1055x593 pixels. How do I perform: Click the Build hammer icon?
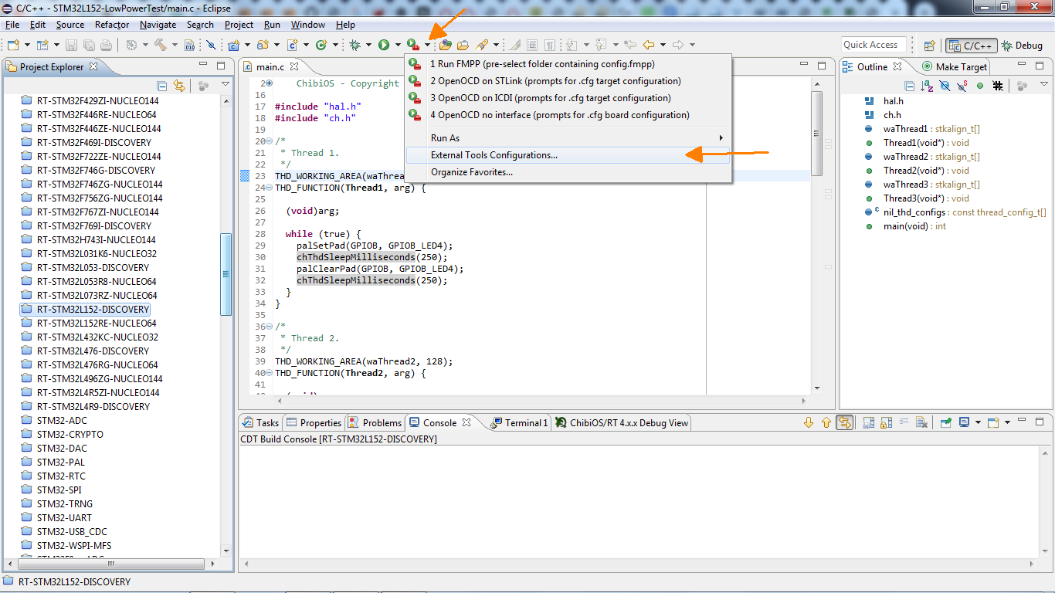click(160, 46)
